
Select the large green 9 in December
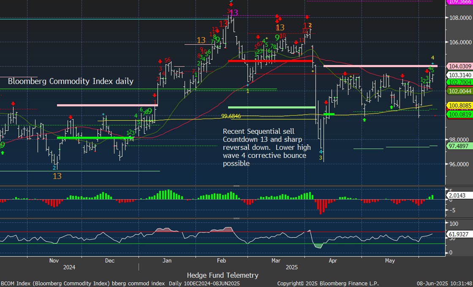click(150, 111)
